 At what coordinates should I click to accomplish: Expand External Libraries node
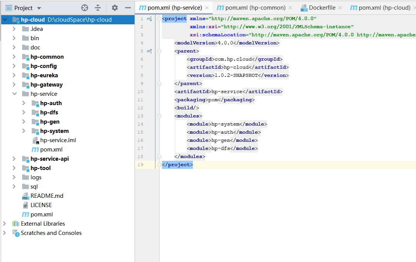click(x=4, y=224)
